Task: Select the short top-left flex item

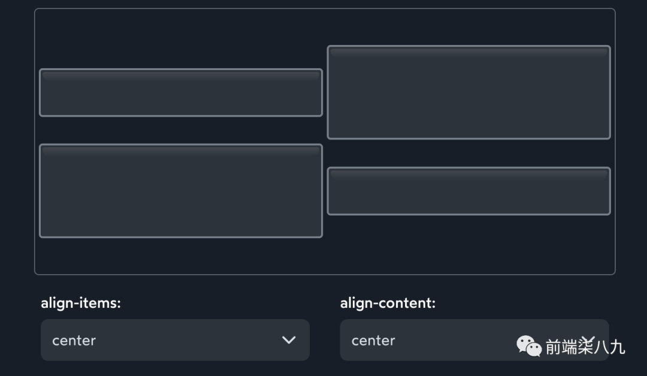Action: pyautogui.click(x=181, y=93)
